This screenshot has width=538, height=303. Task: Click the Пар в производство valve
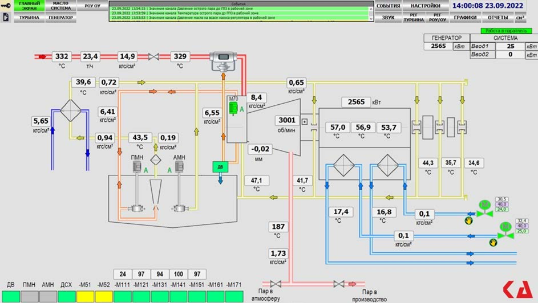(x=339, y=284)
